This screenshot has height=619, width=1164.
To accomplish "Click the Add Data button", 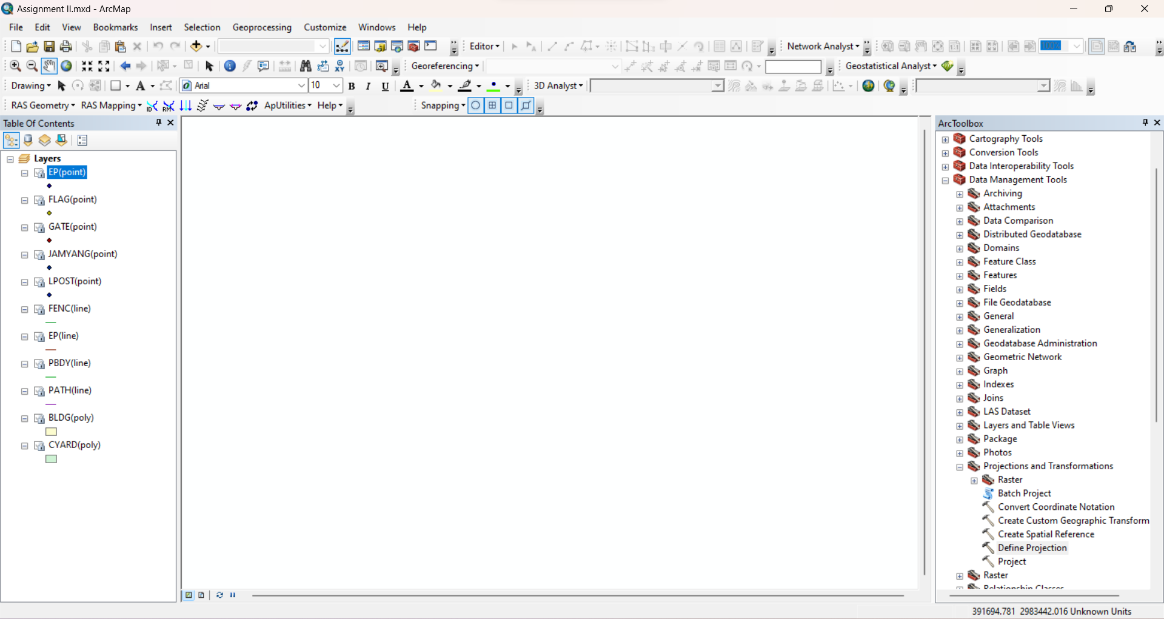I will point(196,47).
